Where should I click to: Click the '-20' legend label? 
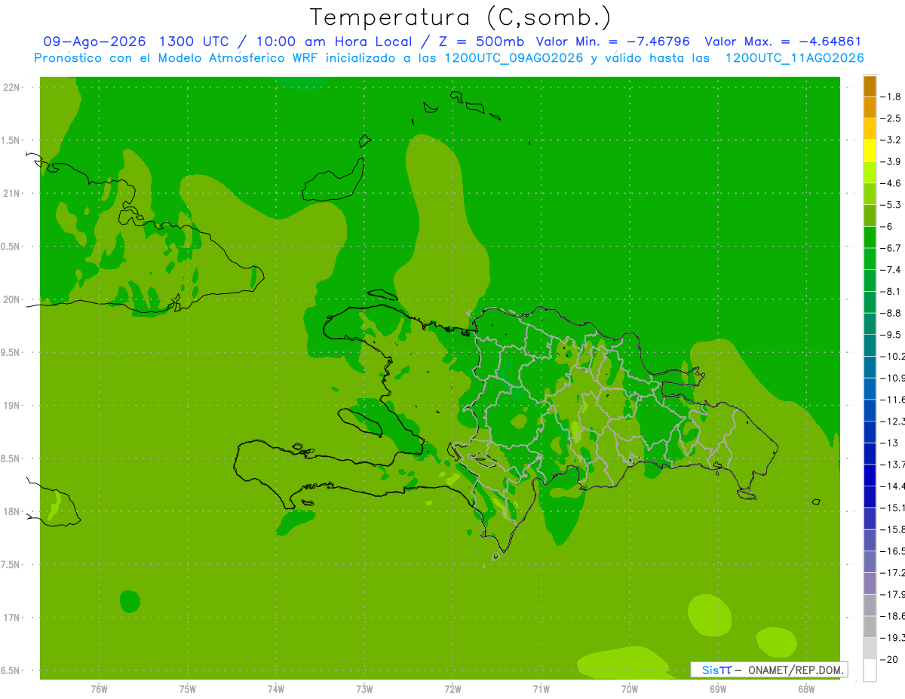[x=890, y=659]
